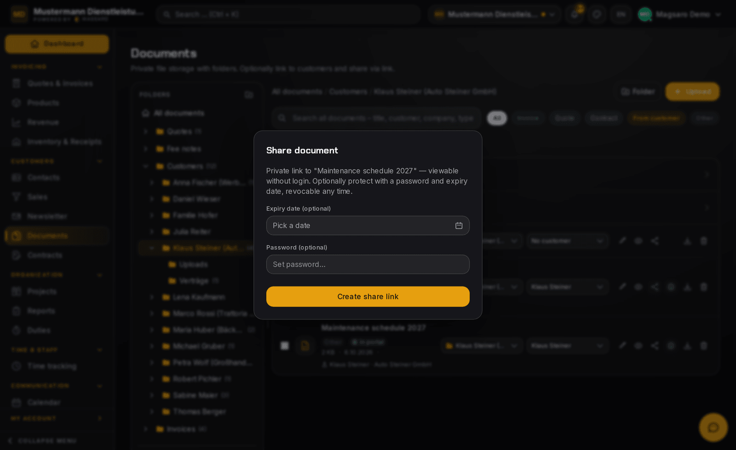Click trash icon in Maintenance schedule 2027 row

coord(704,346)
